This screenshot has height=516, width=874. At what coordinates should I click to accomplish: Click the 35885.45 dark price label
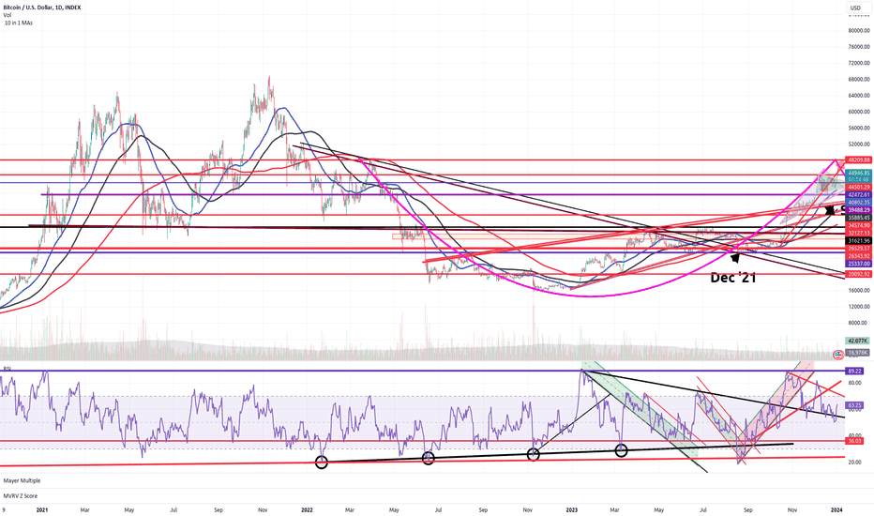[x=858, y=218]
